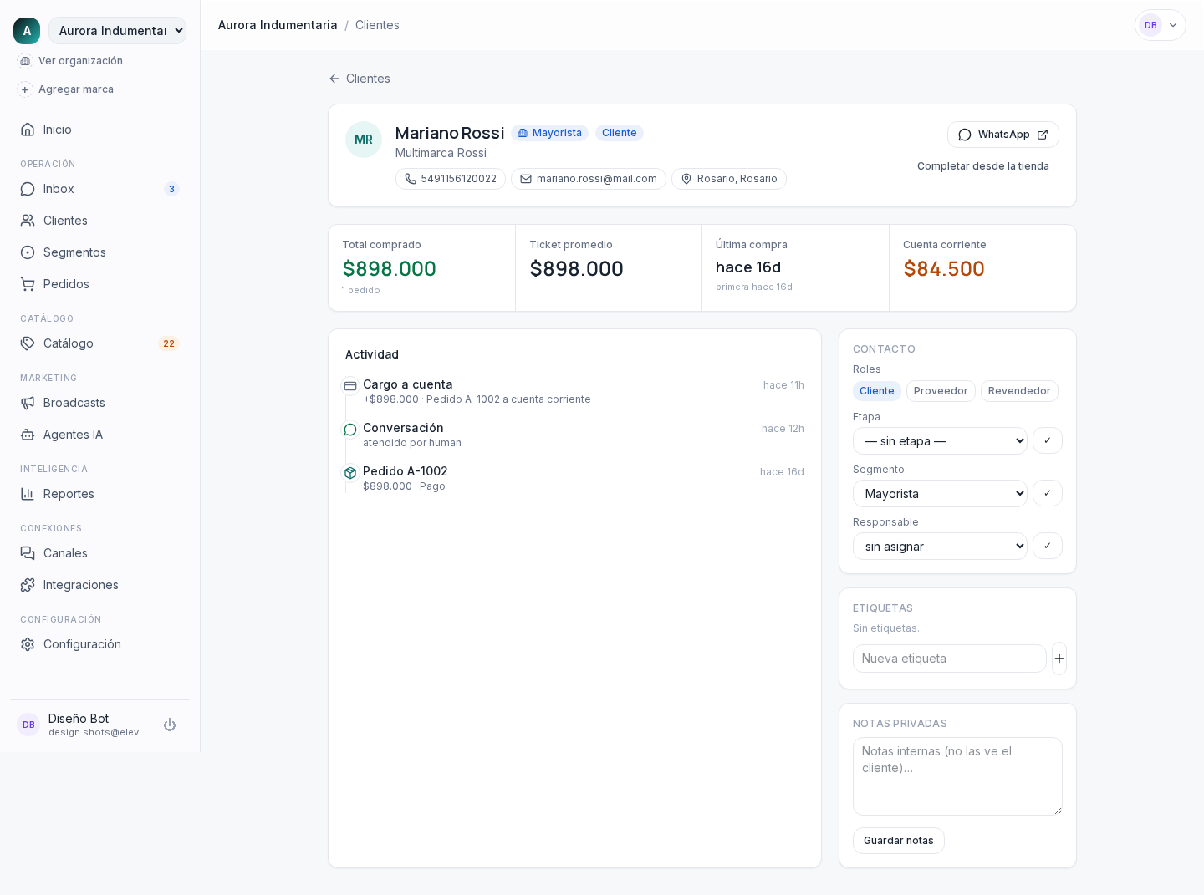Open the Inbox menu item
The image size is (1204, 895).
click(99, 189)
